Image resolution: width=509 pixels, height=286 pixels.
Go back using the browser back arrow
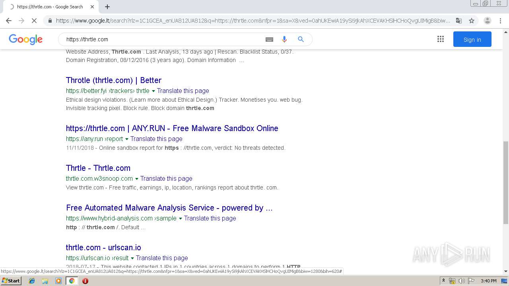tap(9, 21)
